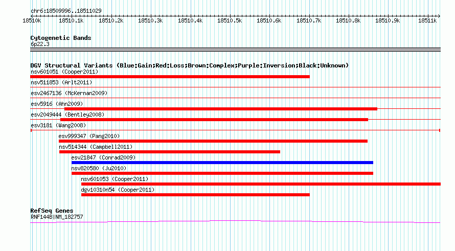455x251 pixels.
Task: Click the 18510.8k ruler tick label
Action: 348,20
